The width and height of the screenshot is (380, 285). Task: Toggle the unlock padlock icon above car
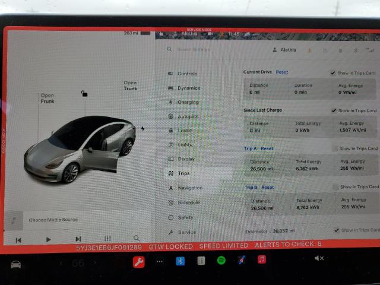tap(84, 94)
